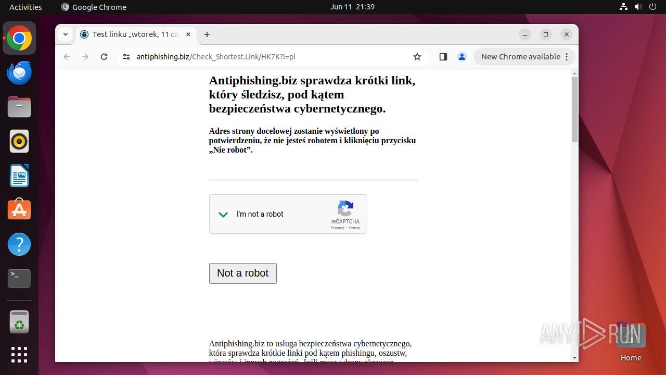
Task: Go forward in Chrome
Action: click(x=85, y=57)
